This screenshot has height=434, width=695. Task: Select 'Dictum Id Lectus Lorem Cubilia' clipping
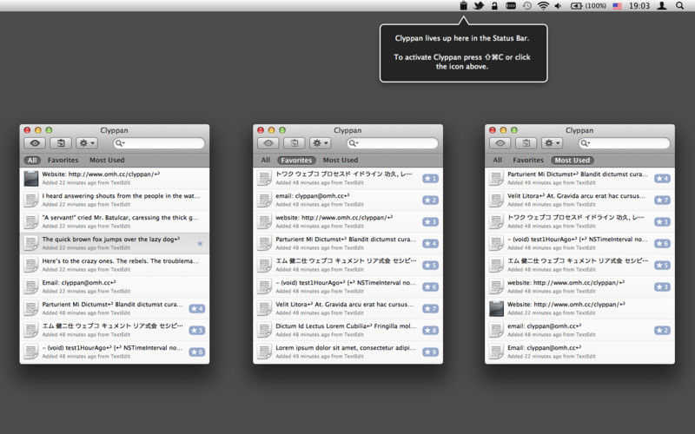point(348,330)
